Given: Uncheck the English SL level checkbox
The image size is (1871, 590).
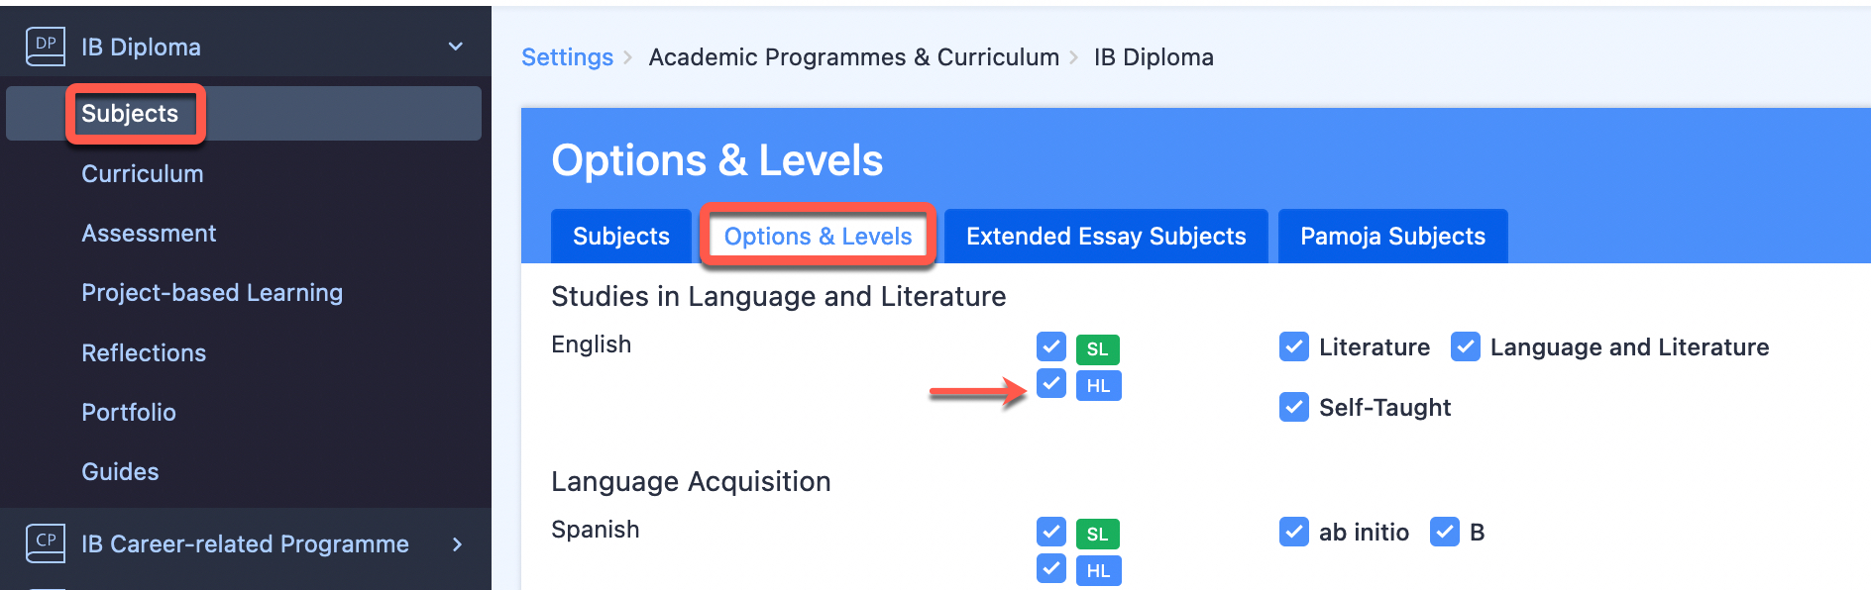Looking at the screenshot, I should pos(1051,346).
